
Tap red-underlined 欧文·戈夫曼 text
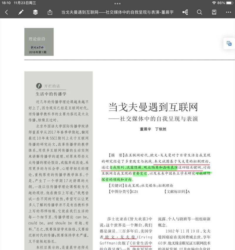120,237
